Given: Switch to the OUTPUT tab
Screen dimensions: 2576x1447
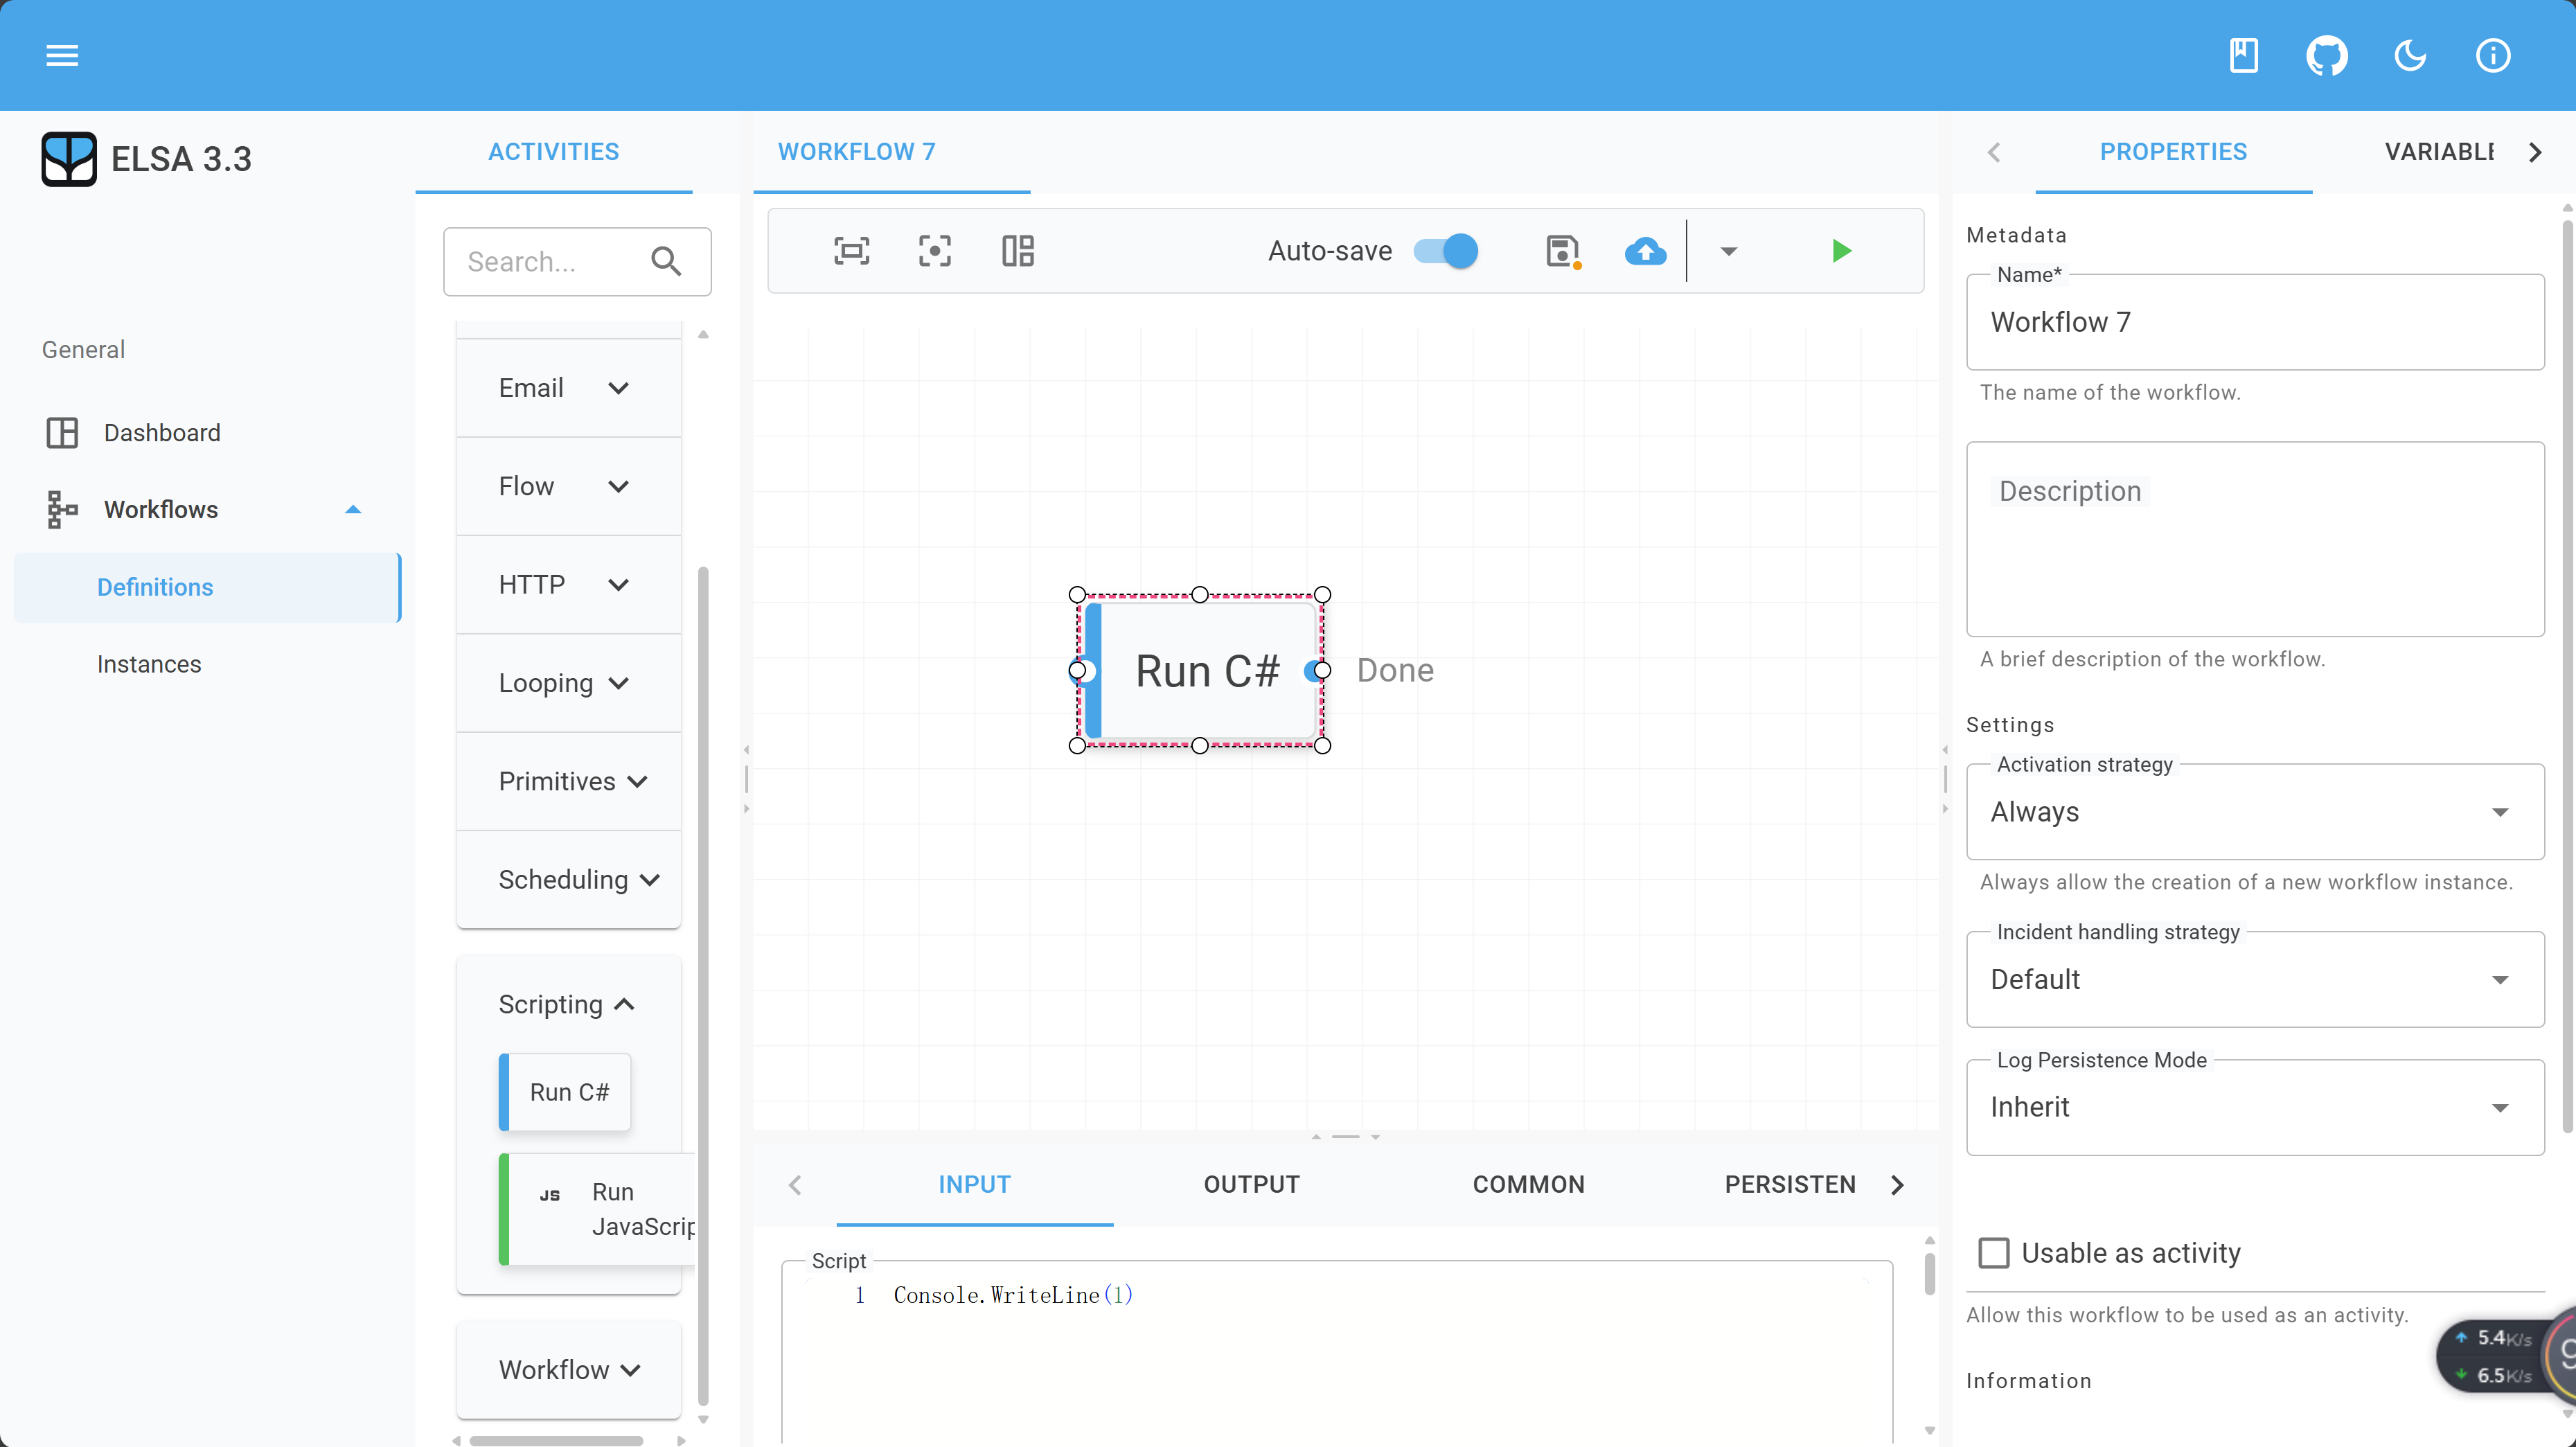Looking at the screenshot, I should tap(1251, 1184).
